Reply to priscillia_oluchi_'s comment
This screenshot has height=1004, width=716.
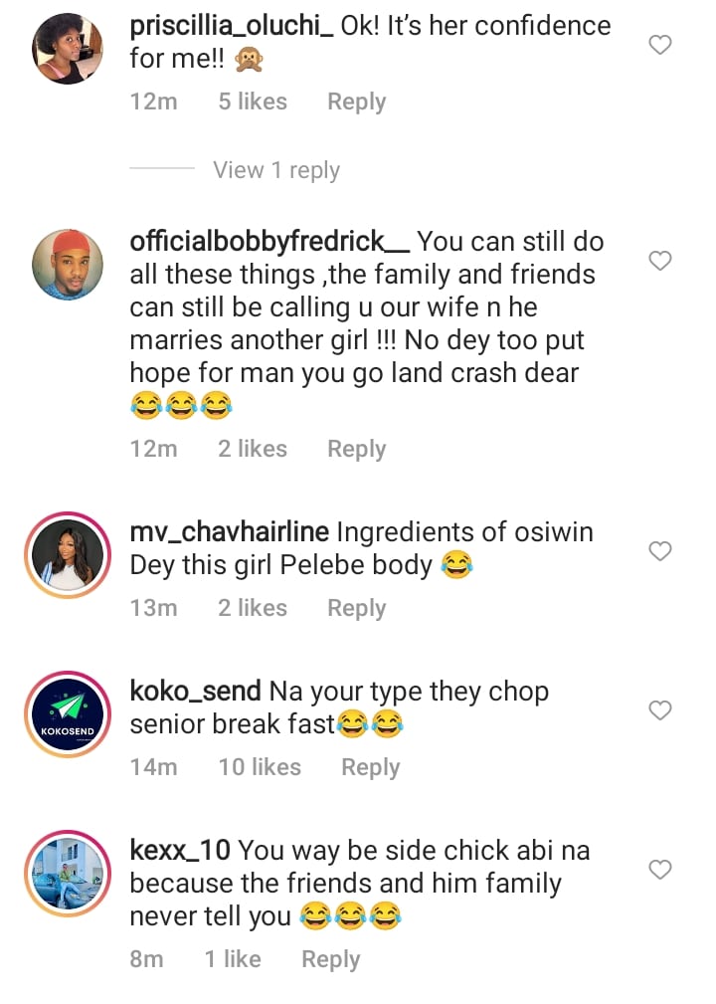356,101
